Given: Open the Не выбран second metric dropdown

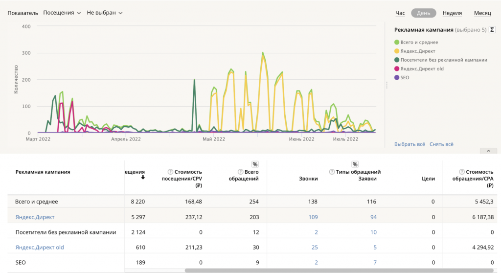Looking at the screenshot, I should pyautogui.click(x=105, y=13).
